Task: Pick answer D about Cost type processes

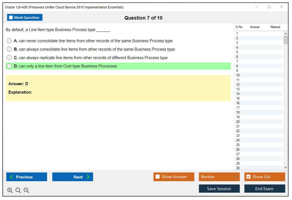Action: click(x=9, y=66)
